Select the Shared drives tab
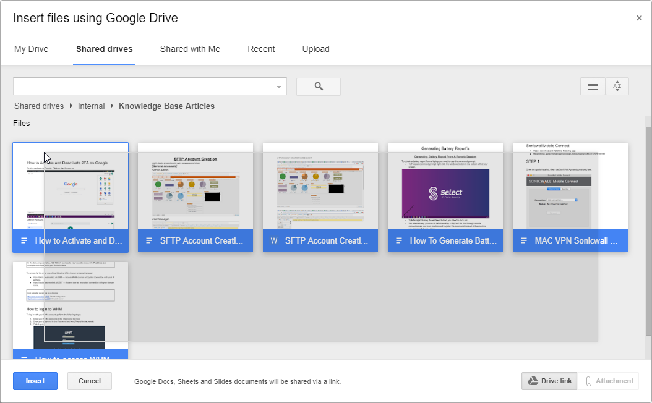The image size is (652, 403). click(x=105, y=49)
